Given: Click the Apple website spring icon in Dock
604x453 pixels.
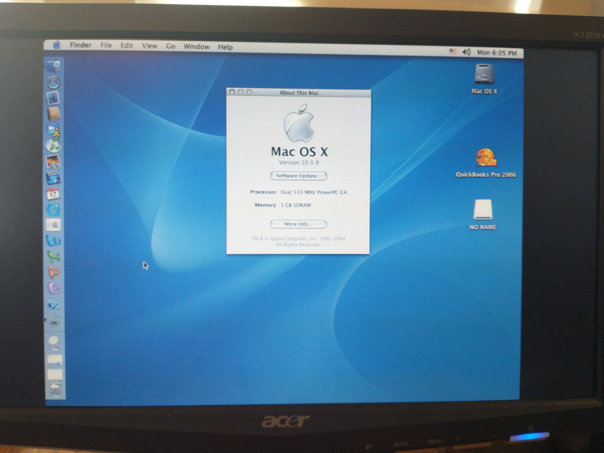Looking at the screenshot, I should 54,343.
